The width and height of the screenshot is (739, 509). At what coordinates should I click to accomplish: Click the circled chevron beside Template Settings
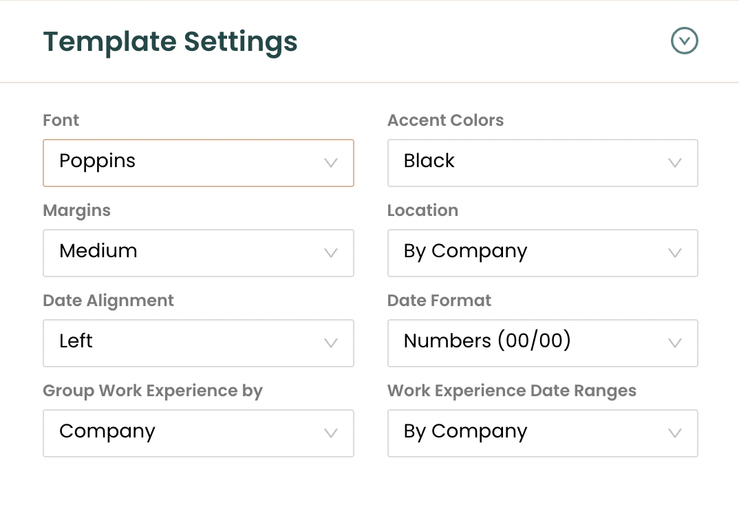685,41
